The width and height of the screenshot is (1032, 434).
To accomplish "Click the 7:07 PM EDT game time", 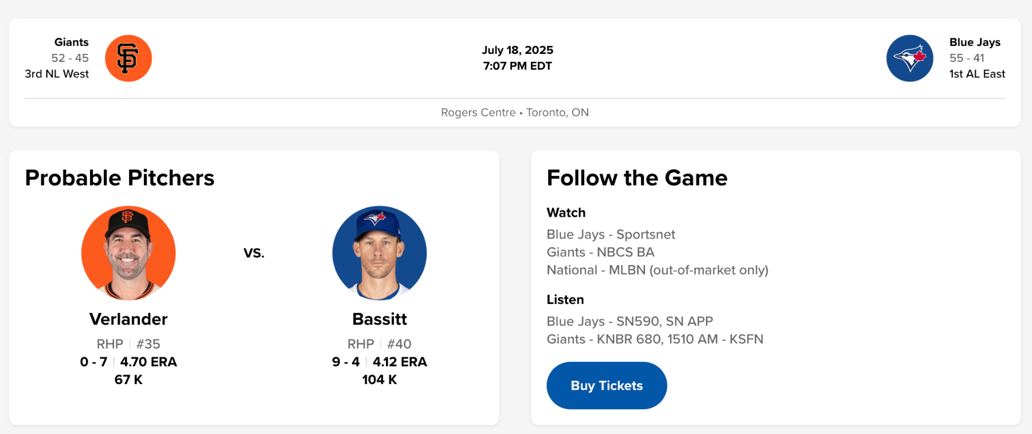I will (517, 66).
